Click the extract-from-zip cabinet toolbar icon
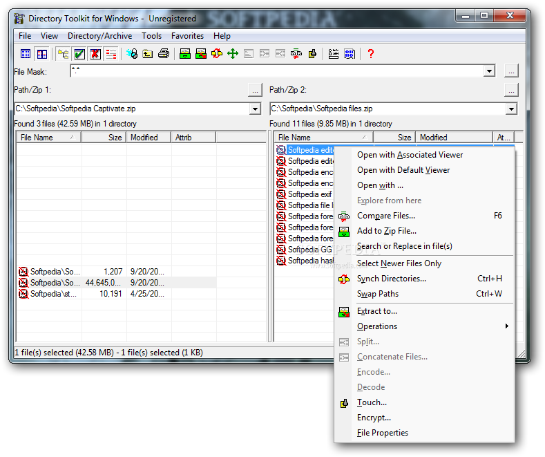 pyautogui.click(x=201, y=53)
